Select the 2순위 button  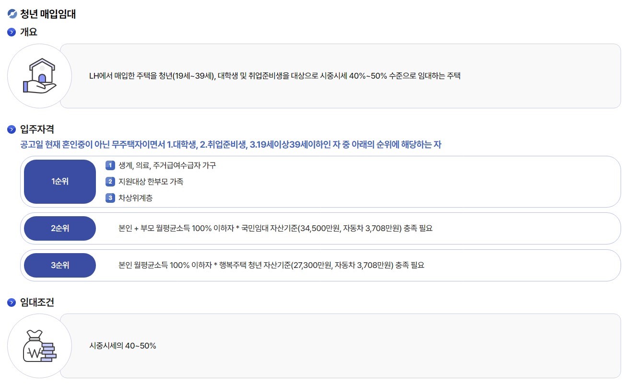click(x=59, y=228)
